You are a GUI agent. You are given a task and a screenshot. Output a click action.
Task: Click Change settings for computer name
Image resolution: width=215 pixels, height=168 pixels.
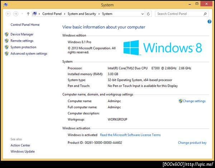(x=194, y=101)
